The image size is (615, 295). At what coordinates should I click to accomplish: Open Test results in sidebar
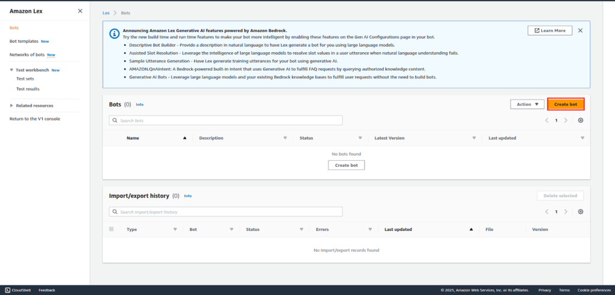(x=28, y=89)
